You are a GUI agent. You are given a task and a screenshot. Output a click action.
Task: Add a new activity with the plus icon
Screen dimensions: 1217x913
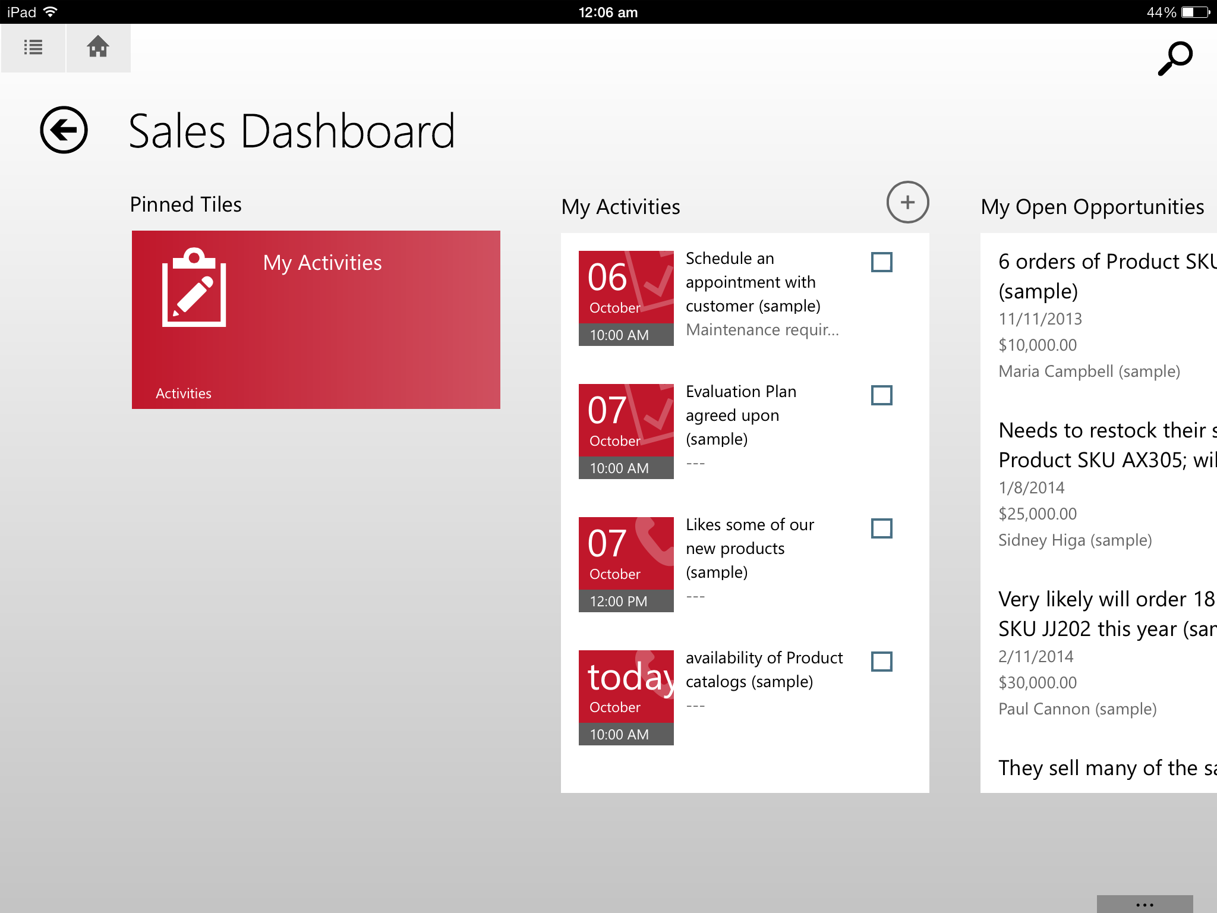(x=907, y=203)
